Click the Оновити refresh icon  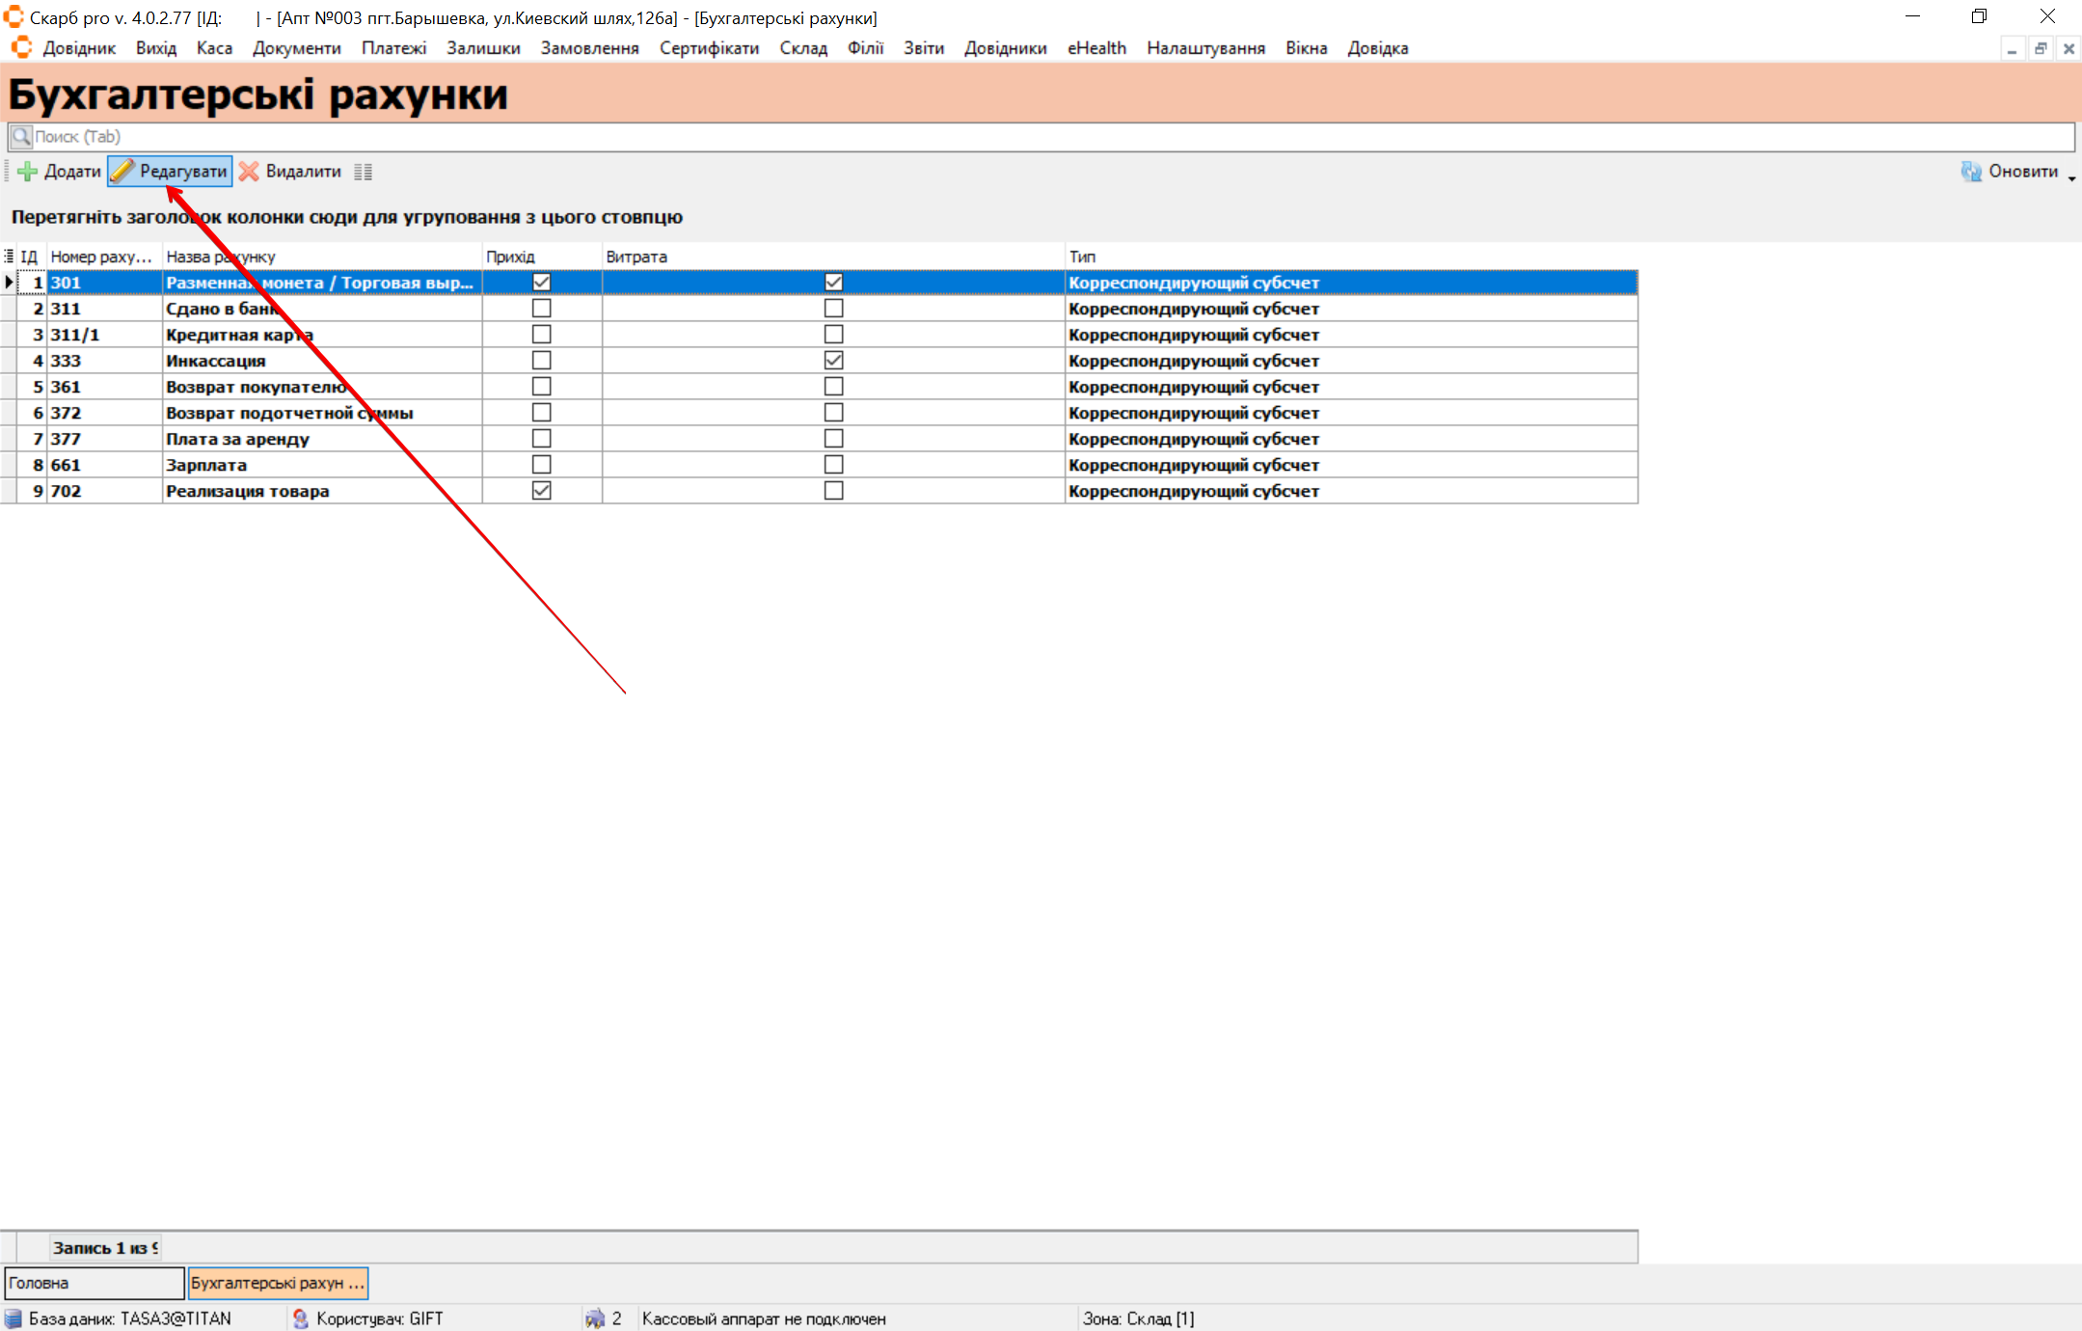click(1970, 172)
